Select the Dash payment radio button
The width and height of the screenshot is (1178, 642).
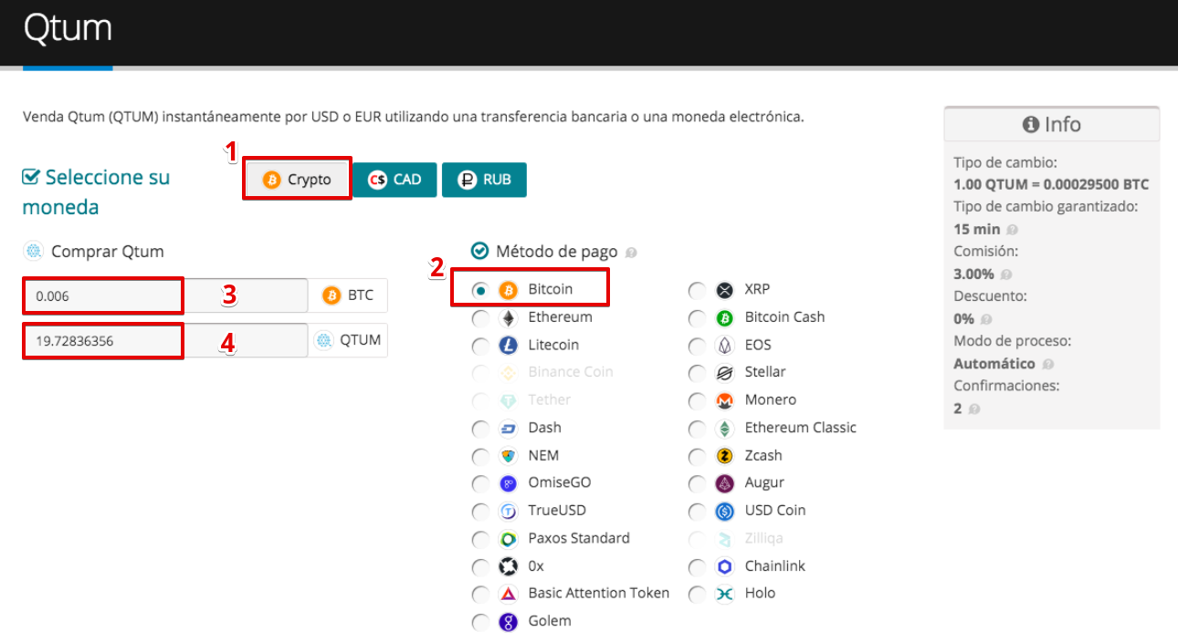click(x=480, y=429)
